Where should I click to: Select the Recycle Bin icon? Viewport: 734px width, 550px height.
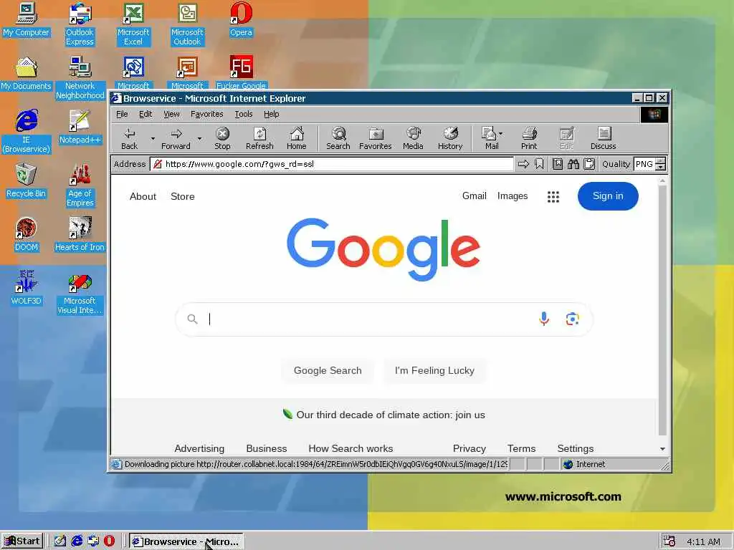click(27, 181)
